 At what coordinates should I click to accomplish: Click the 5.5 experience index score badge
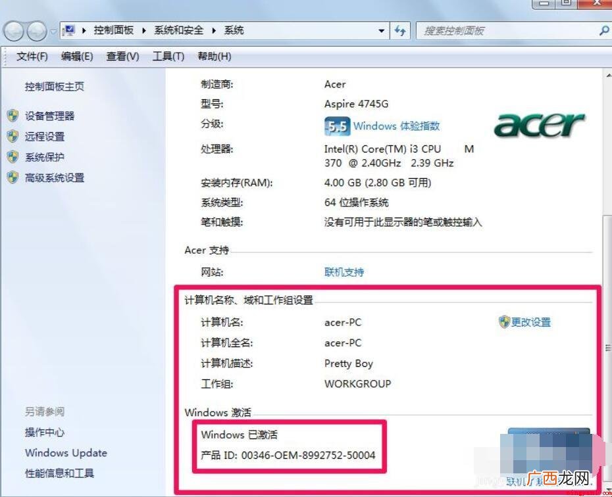(x=337, y=126)
